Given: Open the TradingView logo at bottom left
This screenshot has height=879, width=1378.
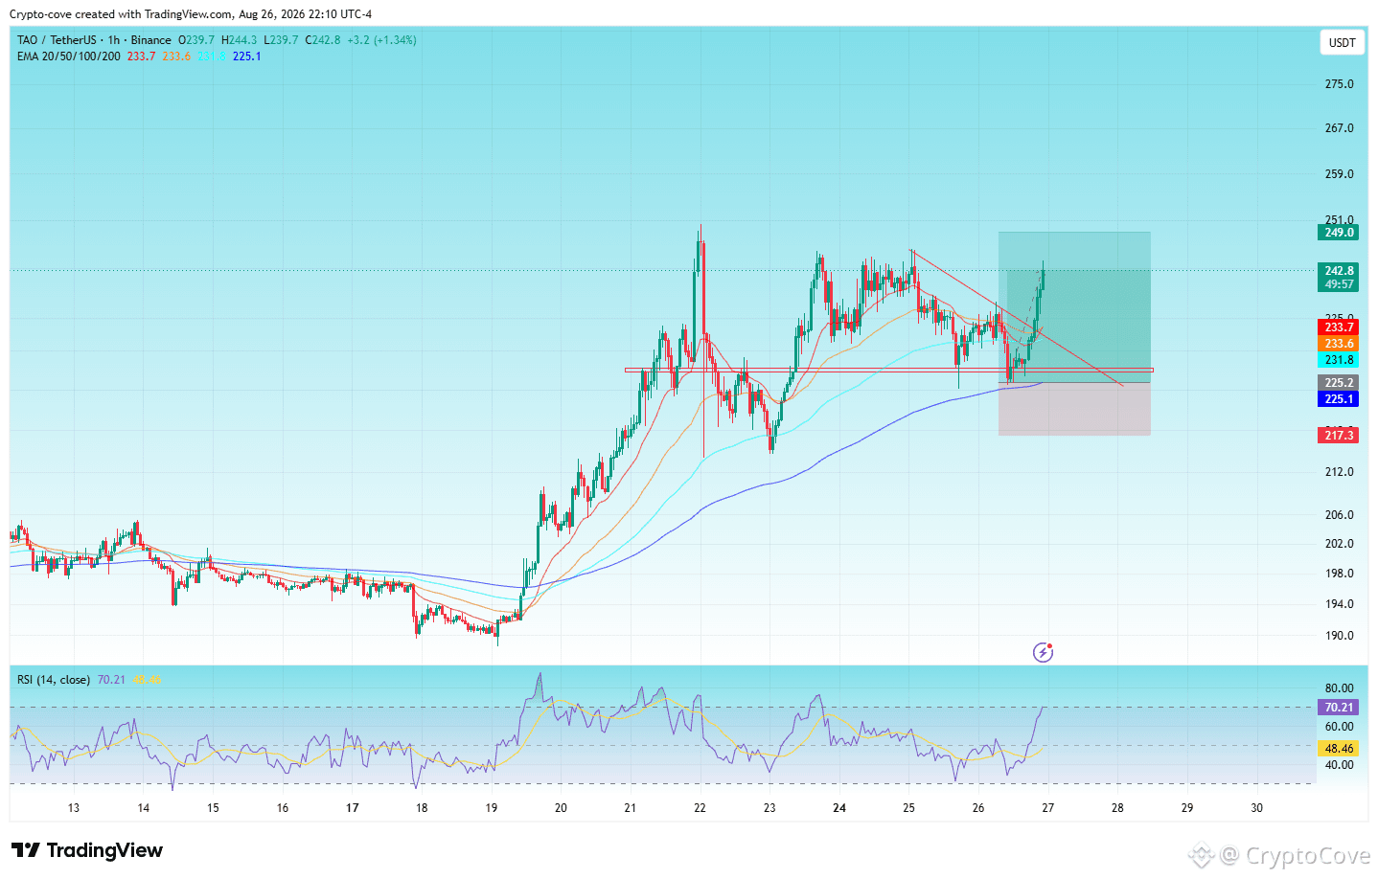Looking at the screenshot, I should click(87, 850).
